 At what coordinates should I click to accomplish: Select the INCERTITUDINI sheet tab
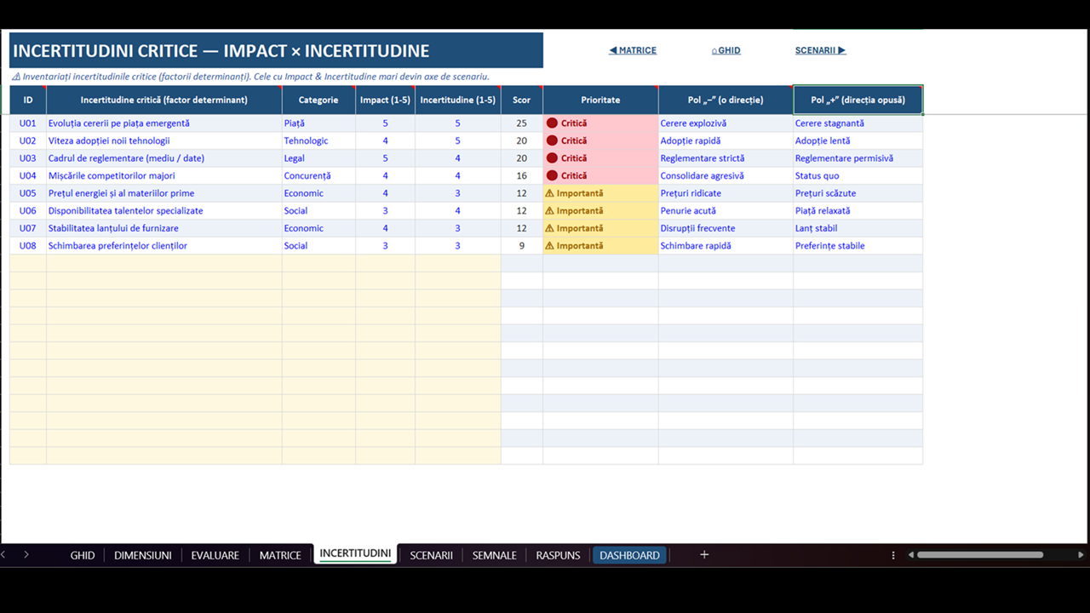(x=355, y=553)
